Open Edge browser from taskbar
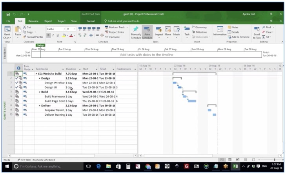This screenshot has width=286, height=175. click(x=98, y=166)
